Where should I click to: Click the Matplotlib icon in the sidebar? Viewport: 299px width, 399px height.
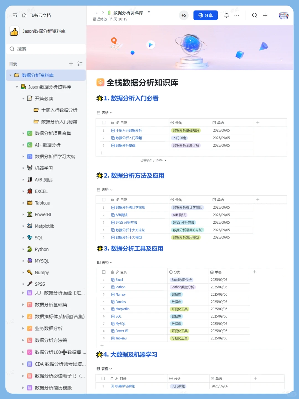(x=30, y=226)
